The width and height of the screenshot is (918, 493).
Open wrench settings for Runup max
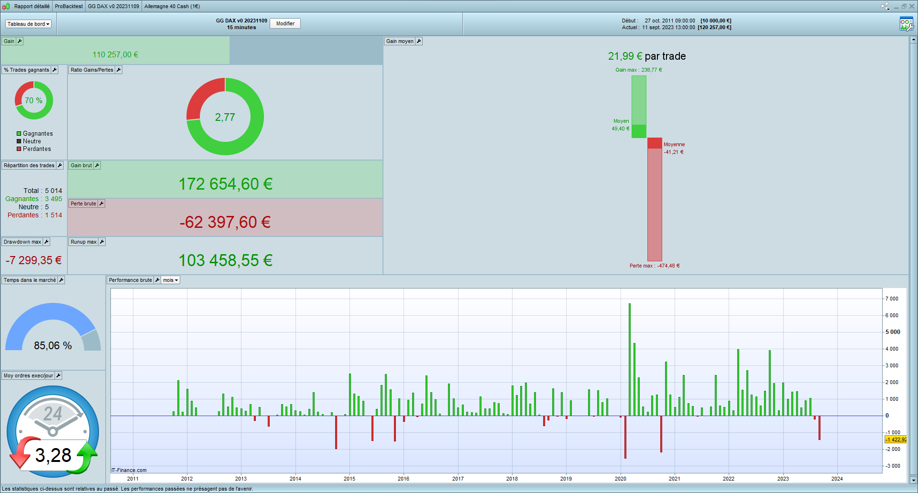pos(102,242)
